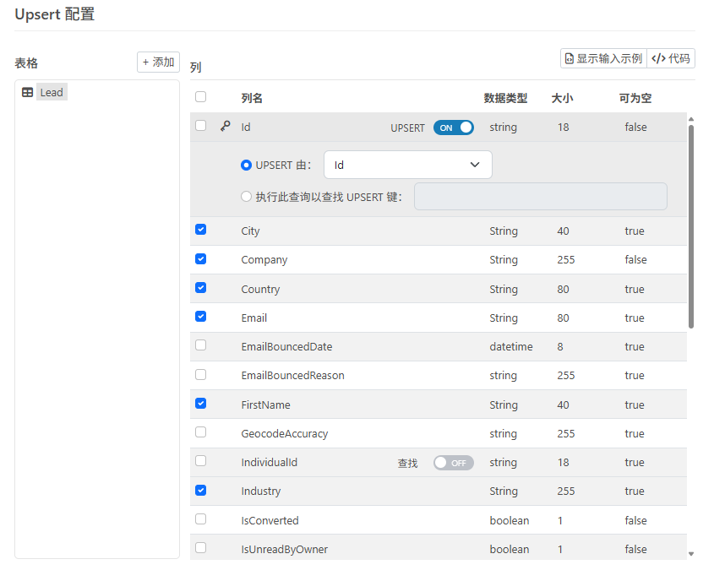
Task: Click scrollbar down arrow in columns list
Action: coord(691,554)
